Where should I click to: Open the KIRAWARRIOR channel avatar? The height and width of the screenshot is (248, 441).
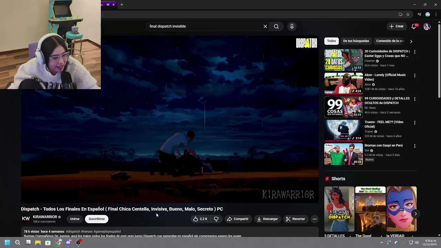click(x=26, y=219)
